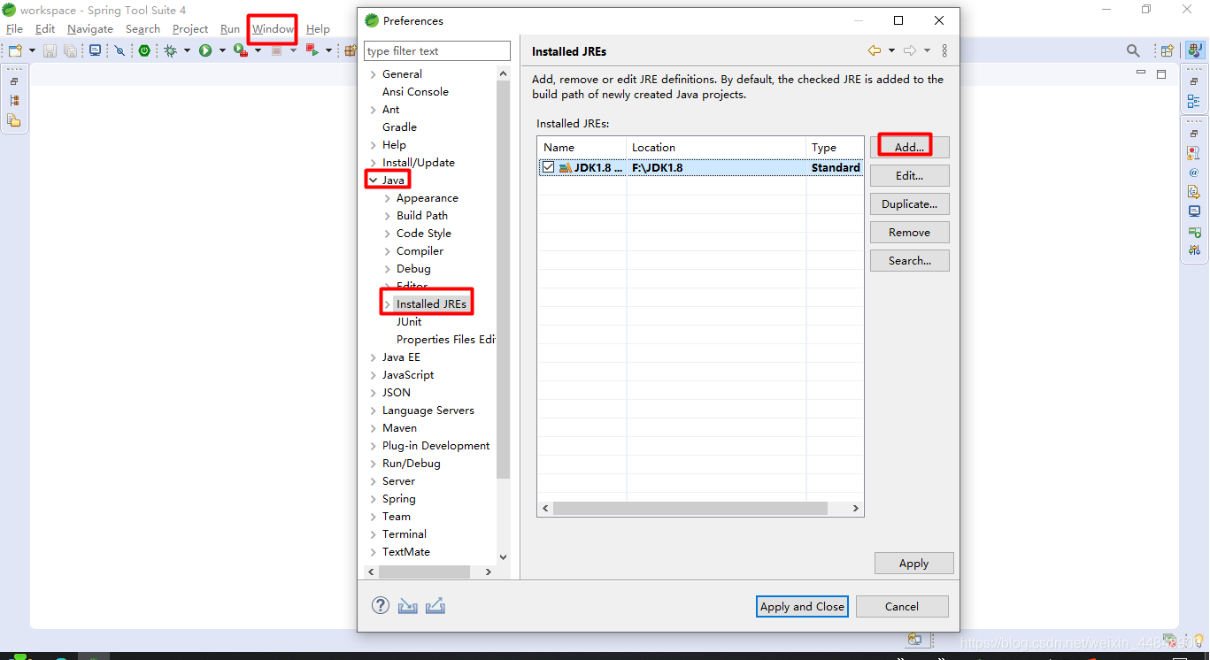Expand the Installed JREs node
The width and height of the screenshot is (1210, 660).
pos(388,304)
